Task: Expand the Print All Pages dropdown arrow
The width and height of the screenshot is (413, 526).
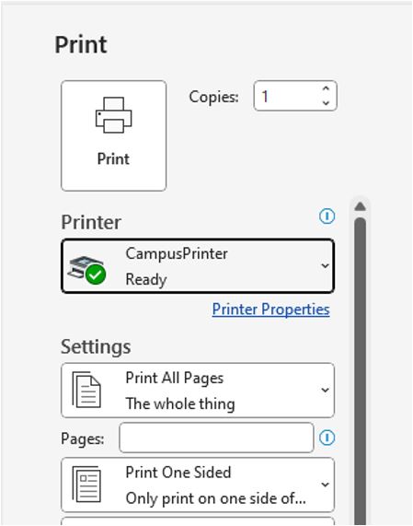Action: (x=325, y=391)
